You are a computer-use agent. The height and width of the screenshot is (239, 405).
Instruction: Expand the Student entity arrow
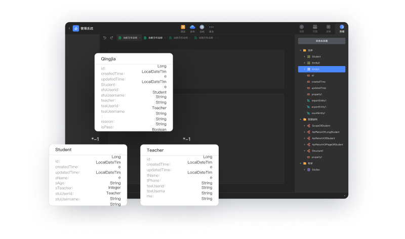pos(305,56)
